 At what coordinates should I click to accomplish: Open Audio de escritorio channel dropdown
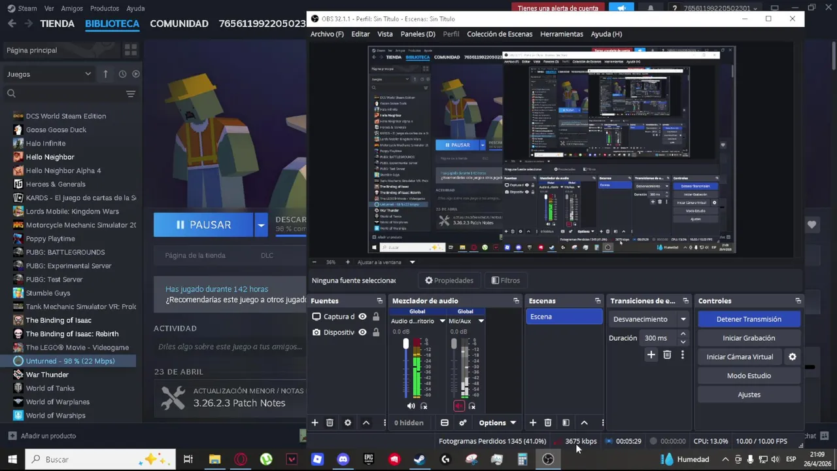point(442,321)
